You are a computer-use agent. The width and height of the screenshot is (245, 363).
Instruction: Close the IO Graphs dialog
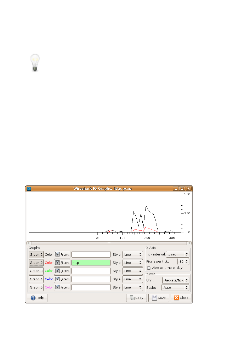point(181,298)
